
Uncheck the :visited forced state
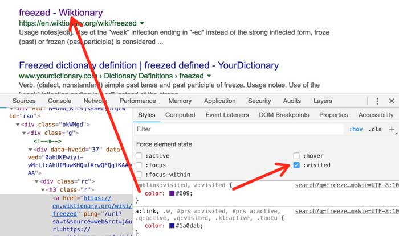click(296, 165)
